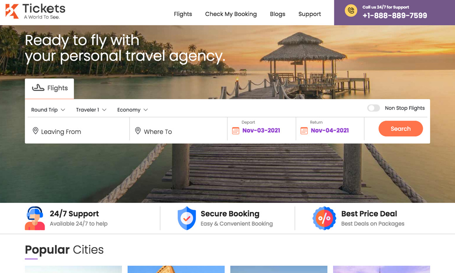Expand the Economy class dropdown

coord(132,110)
